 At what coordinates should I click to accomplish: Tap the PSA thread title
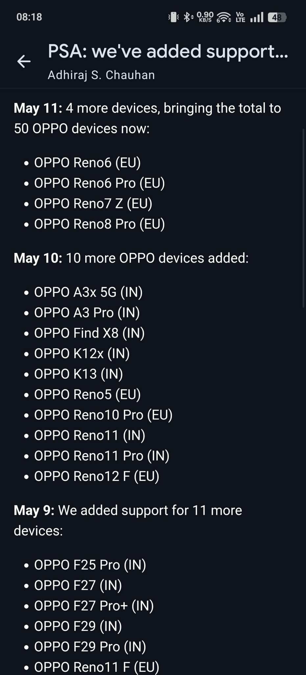point(168,52)
